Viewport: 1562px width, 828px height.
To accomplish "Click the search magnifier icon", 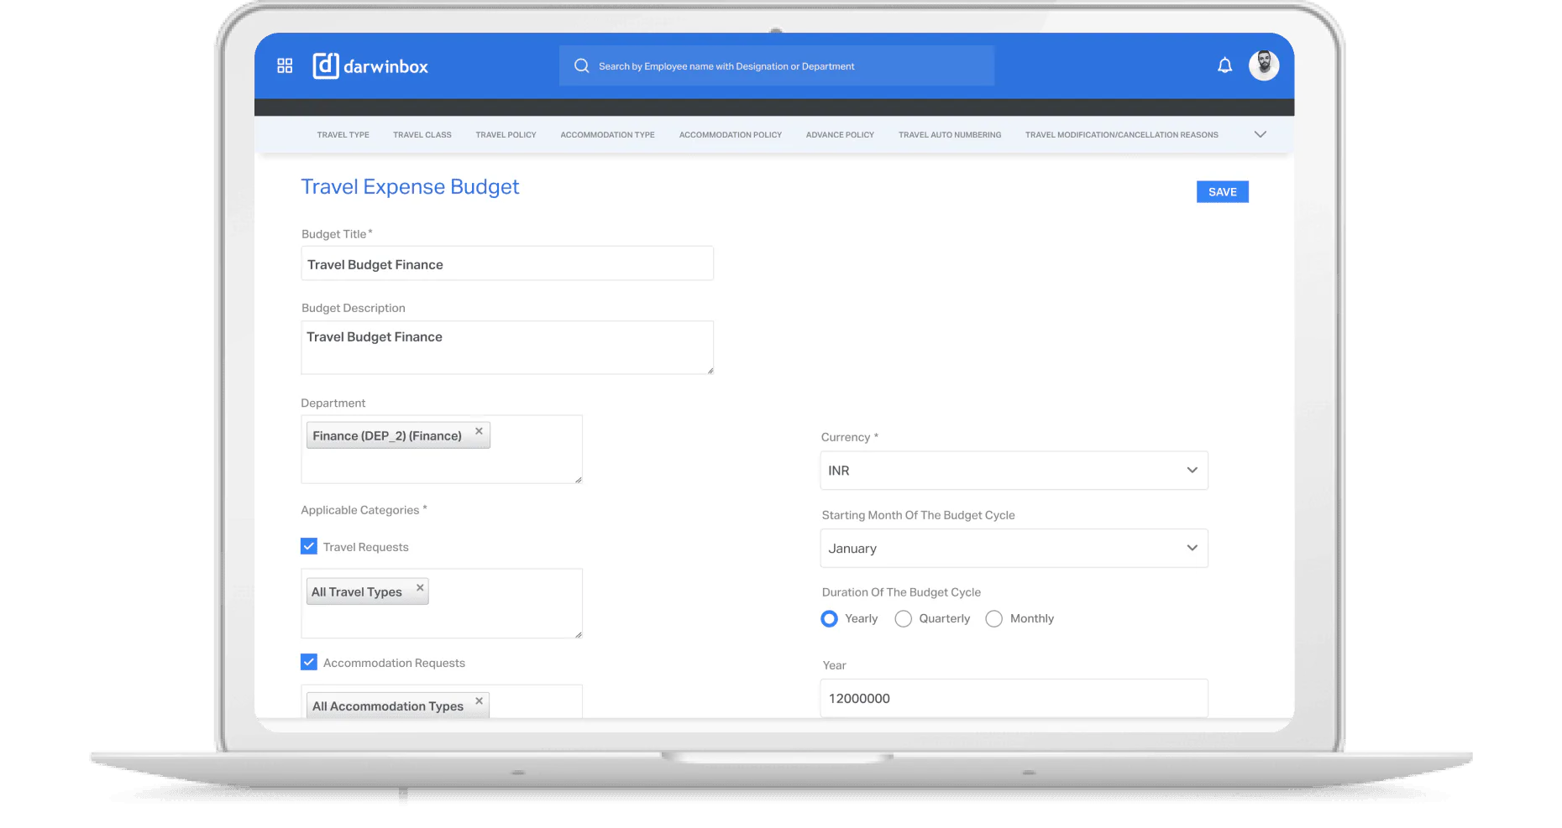I will [x=581, y=65].
